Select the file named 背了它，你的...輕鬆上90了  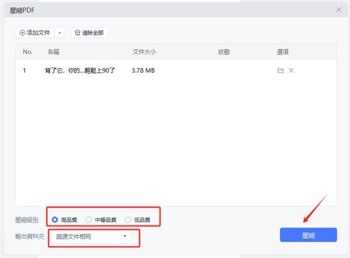(x=80, y=70)
